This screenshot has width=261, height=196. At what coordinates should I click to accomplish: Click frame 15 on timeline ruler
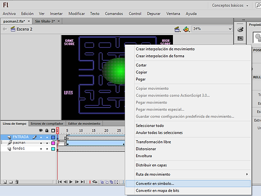pyautogui.click(x=93, y=131)
